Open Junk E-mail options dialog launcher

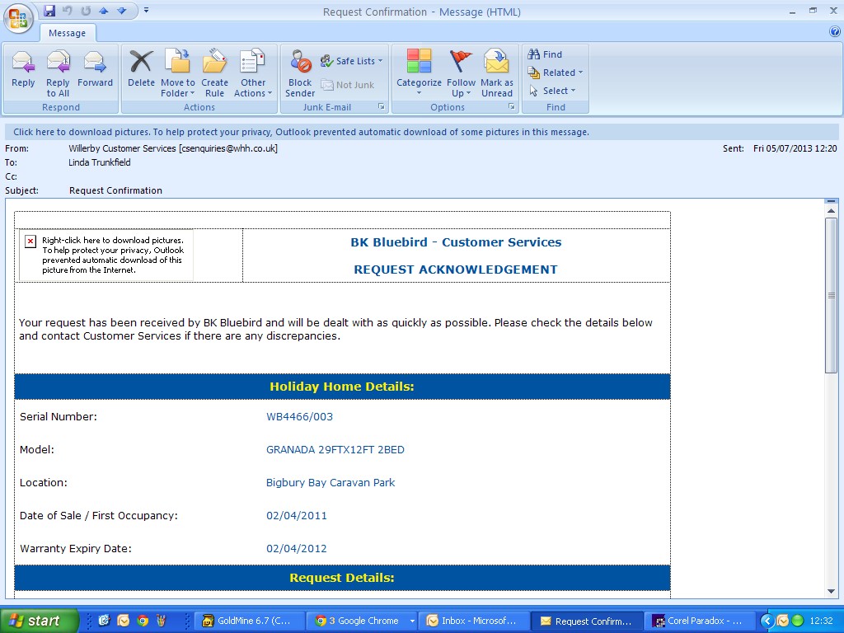click(381, 106)
